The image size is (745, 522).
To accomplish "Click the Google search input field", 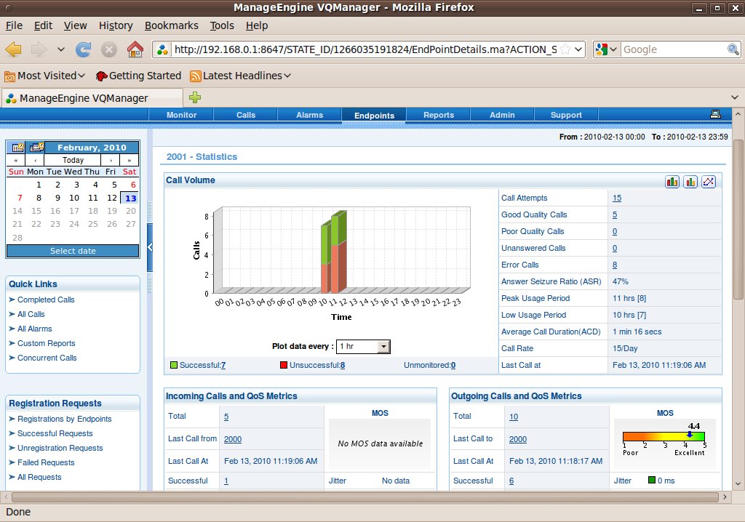I will tap(673, 49).
